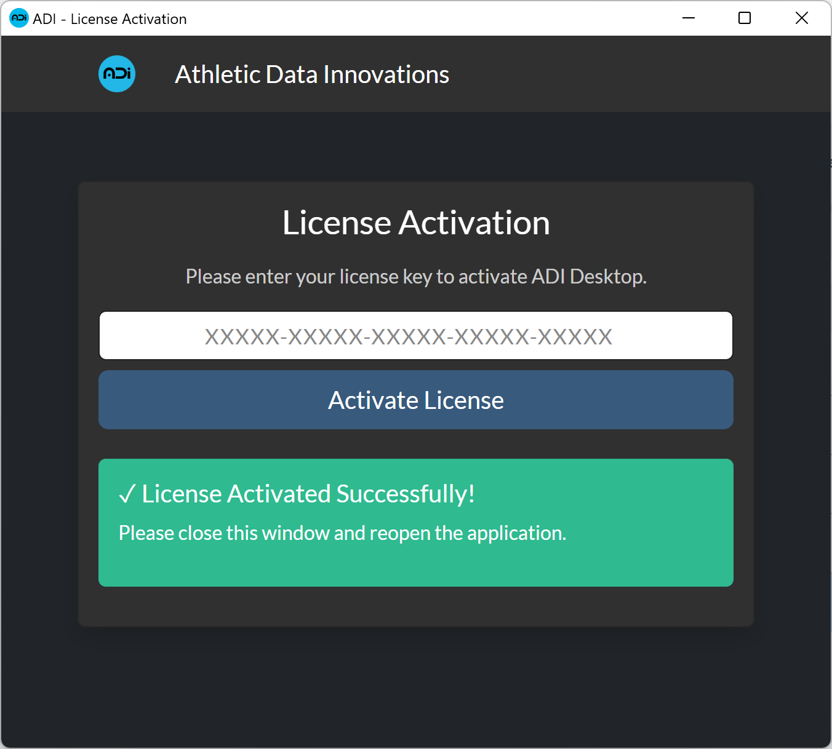The width and height of the screenshot is (832, 749).
Task: Click the 'License Activated Successfully!' message
Action: (297, 494)
